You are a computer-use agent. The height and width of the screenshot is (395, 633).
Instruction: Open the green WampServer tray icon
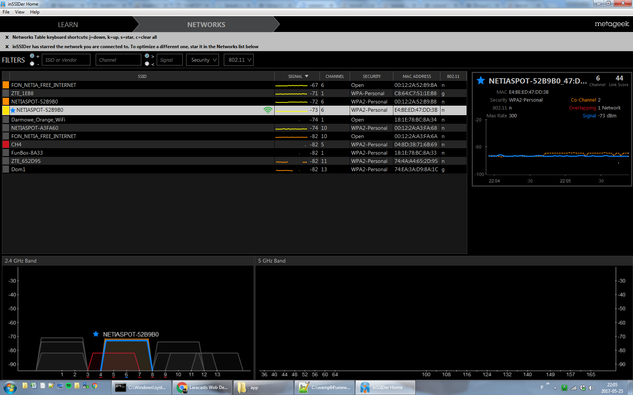(x=564, y=388)
